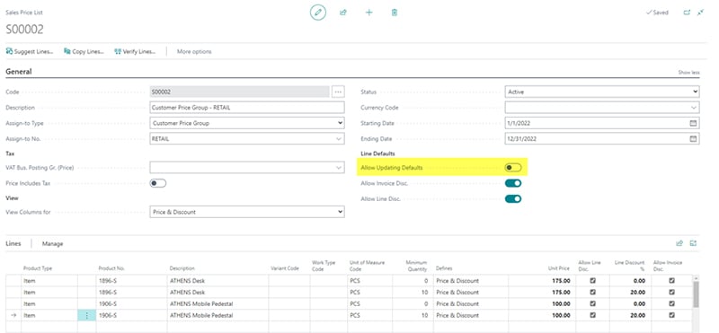Click the Product No. column header
The width and height of the screenshot is (719, 333).
(x=111, y=268)
